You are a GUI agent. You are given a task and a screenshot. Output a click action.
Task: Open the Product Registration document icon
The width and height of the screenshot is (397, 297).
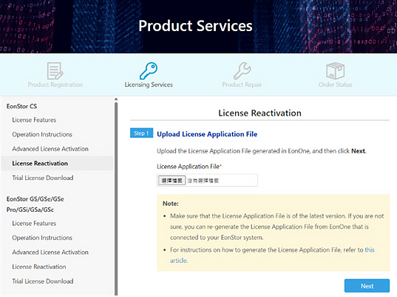(55, 71)
